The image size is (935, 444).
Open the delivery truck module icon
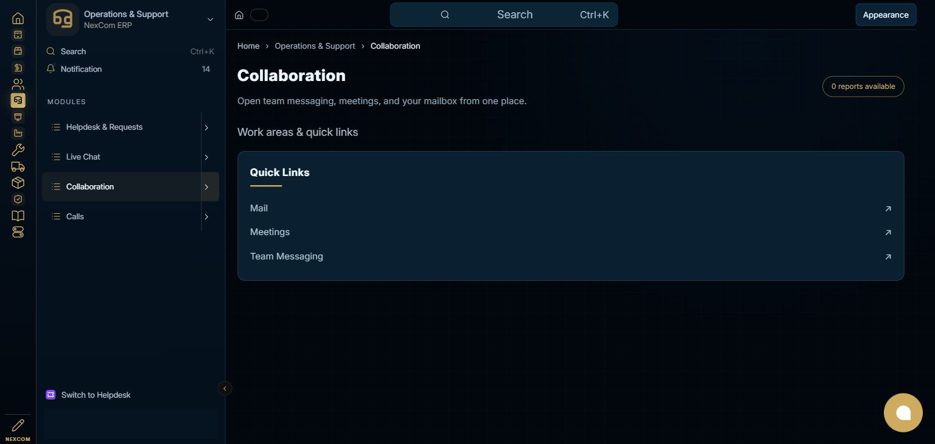click(18, 166)
